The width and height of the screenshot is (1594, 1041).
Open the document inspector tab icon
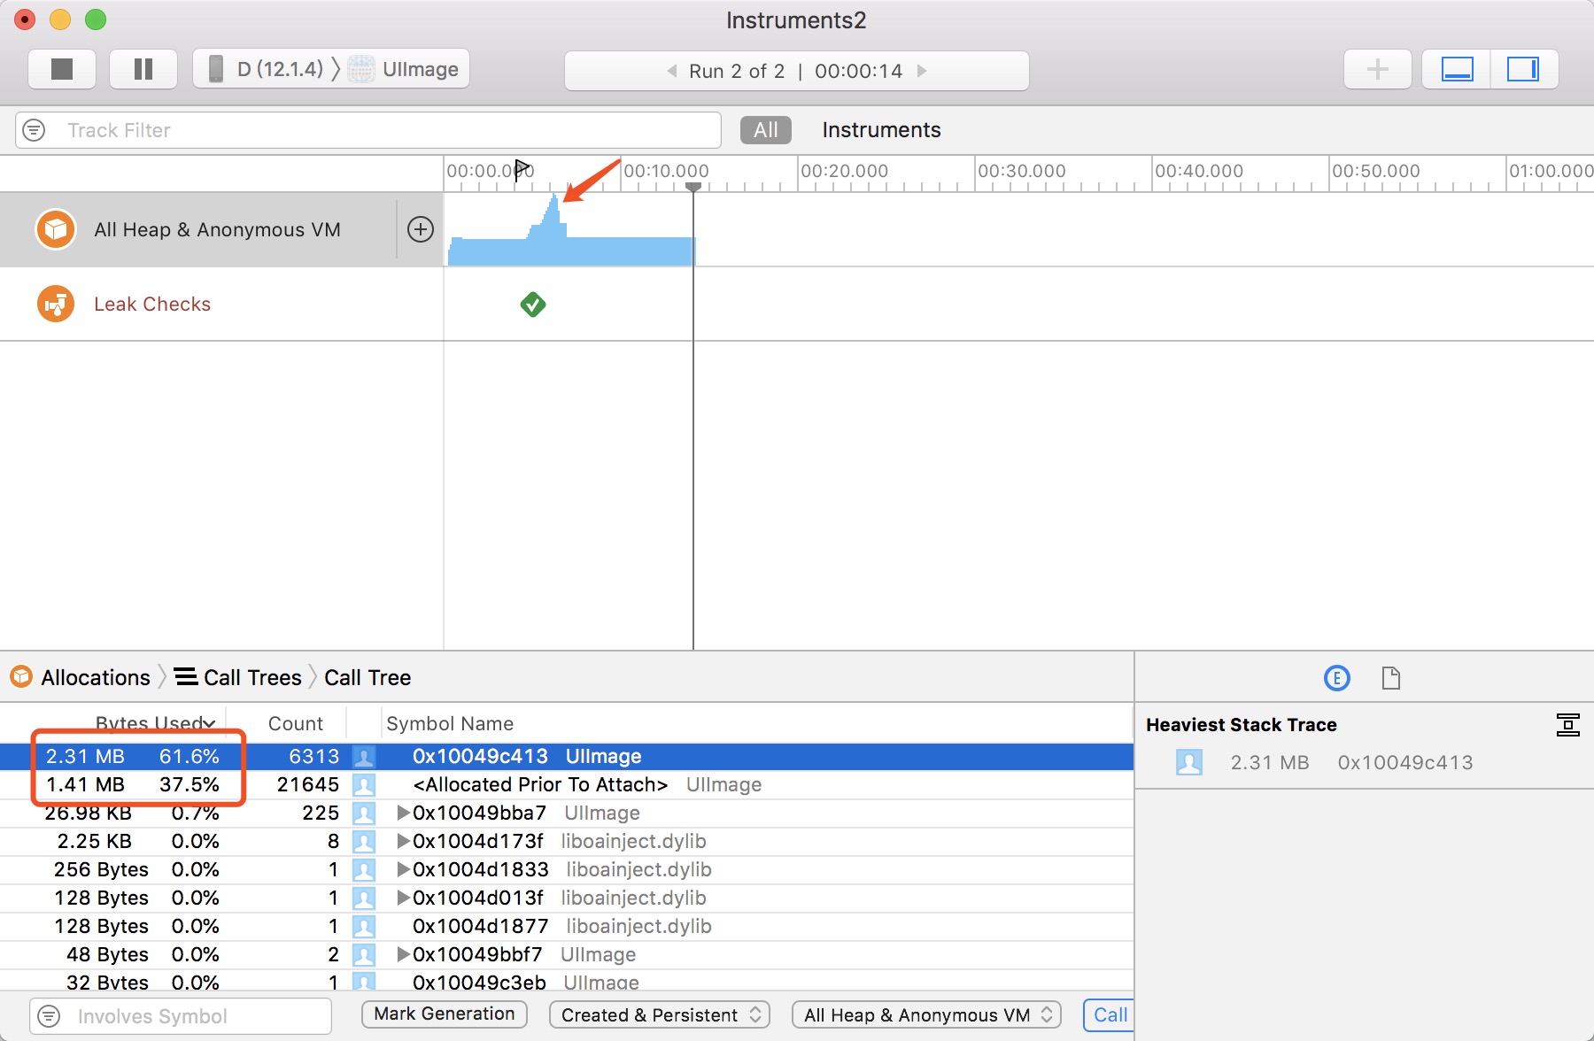point(1391,678)
